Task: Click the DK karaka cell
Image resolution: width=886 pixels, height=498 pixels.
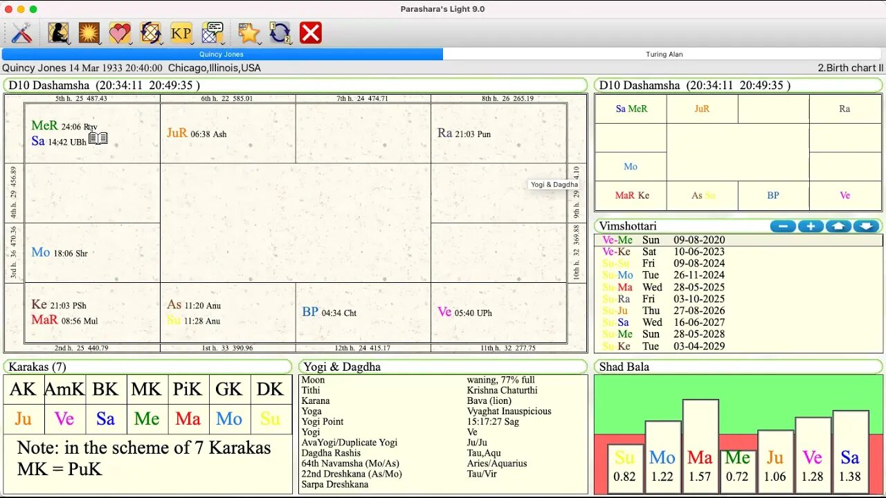Action: pyautogui.click(x=270, y=389)
